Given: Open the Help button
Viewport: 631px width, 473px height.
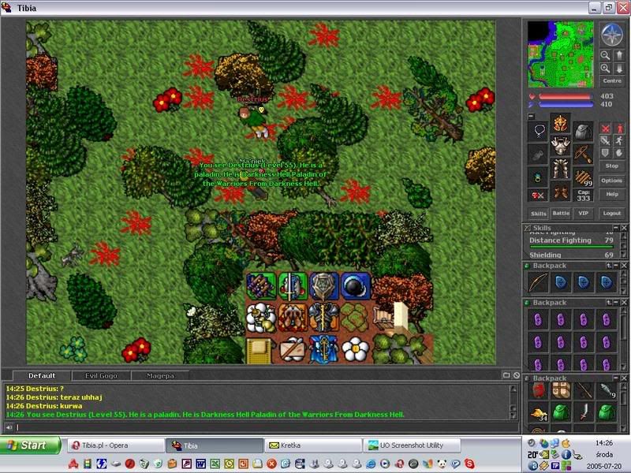Looking at the screenshot, I should pos(612,194).
